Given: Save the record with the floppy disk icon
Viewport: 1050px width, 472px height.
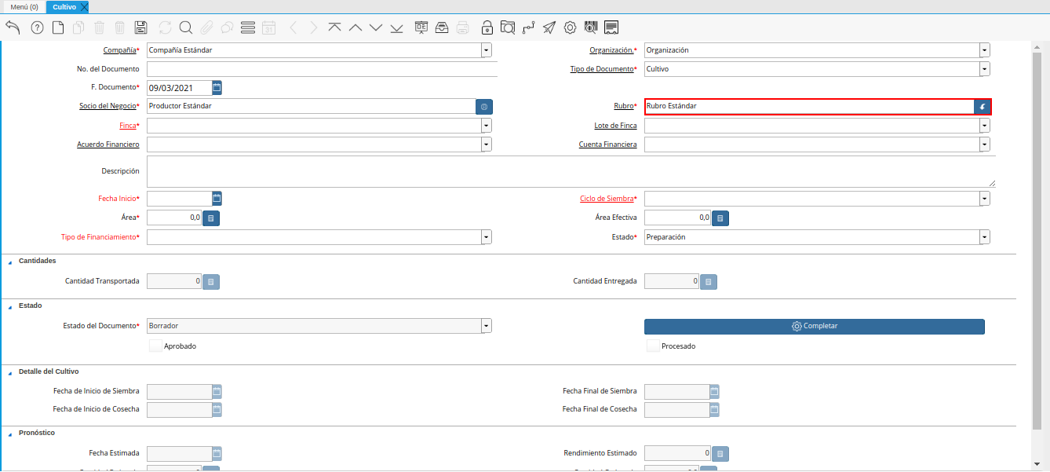Looking at the screenshot, I should coord(141,27).
